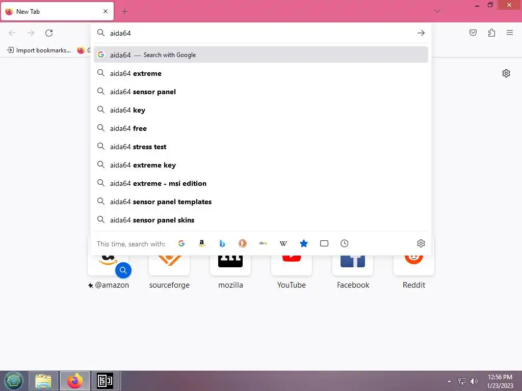The image size is (522, 391).
Task: Search this time with eBay
Action: tap(263, 243)
